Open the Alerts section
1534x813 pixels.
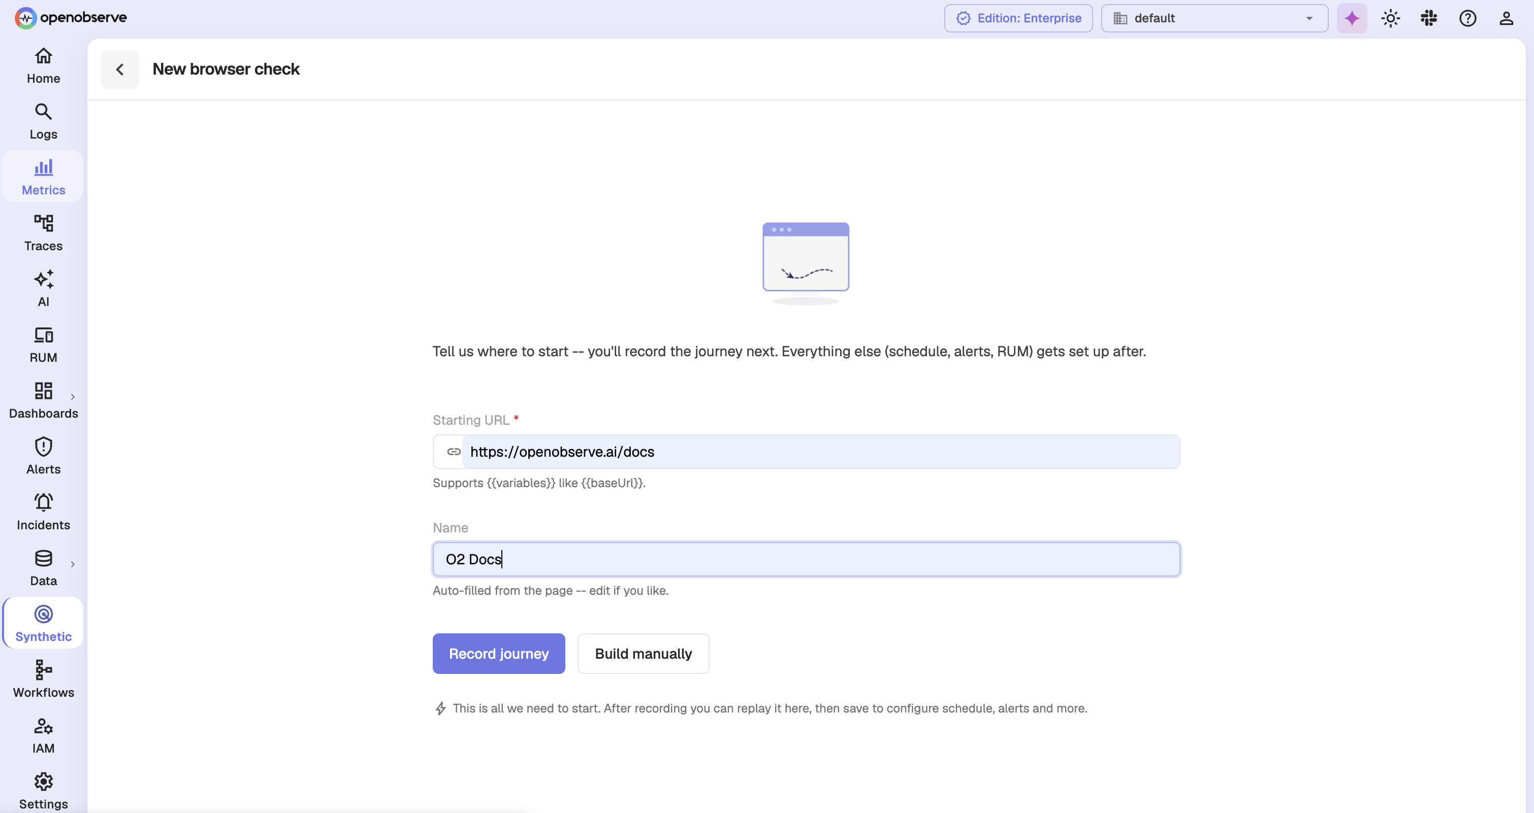click(x=44, y=456)
